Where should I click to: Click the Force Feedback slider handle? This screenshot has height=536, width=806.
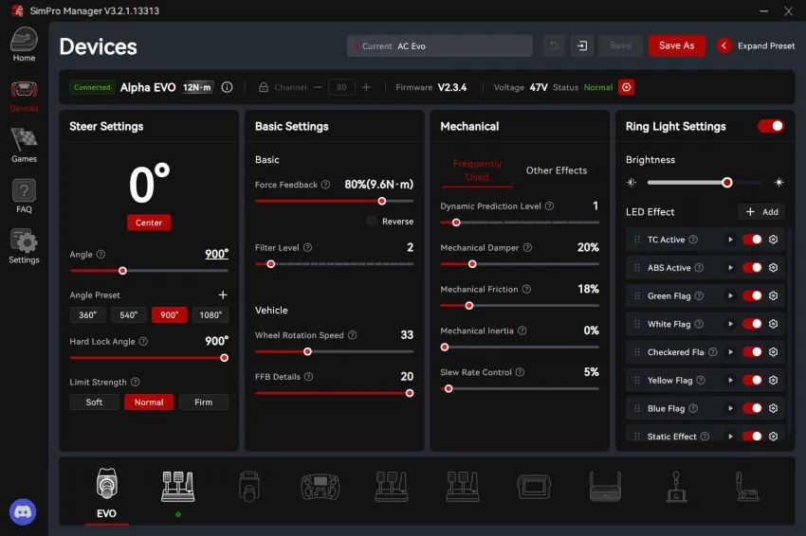[382, 202]
